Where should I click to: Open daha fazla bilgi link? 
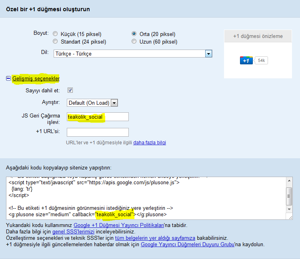coord(150,143)
